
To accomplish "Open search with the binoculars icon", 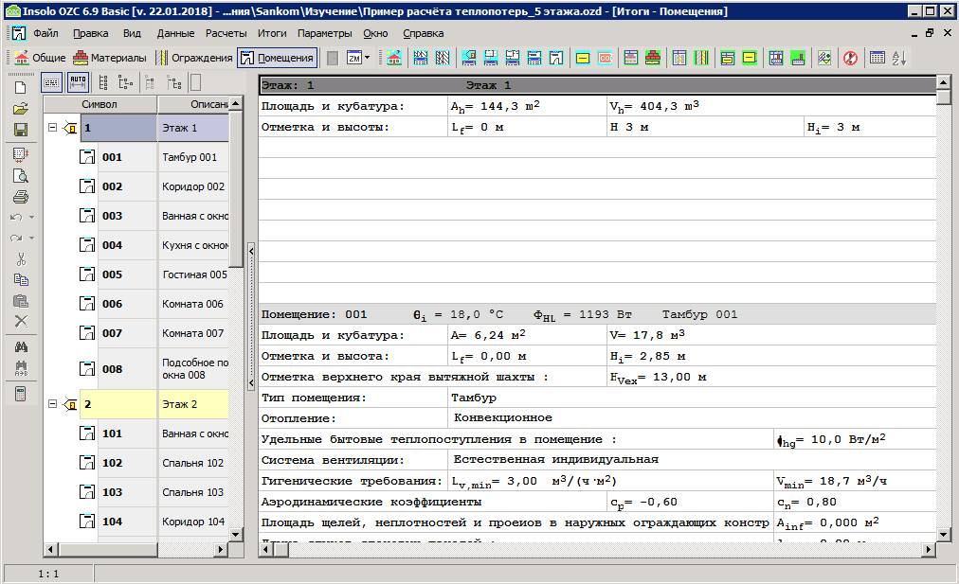I will click(x=21, y=347).
